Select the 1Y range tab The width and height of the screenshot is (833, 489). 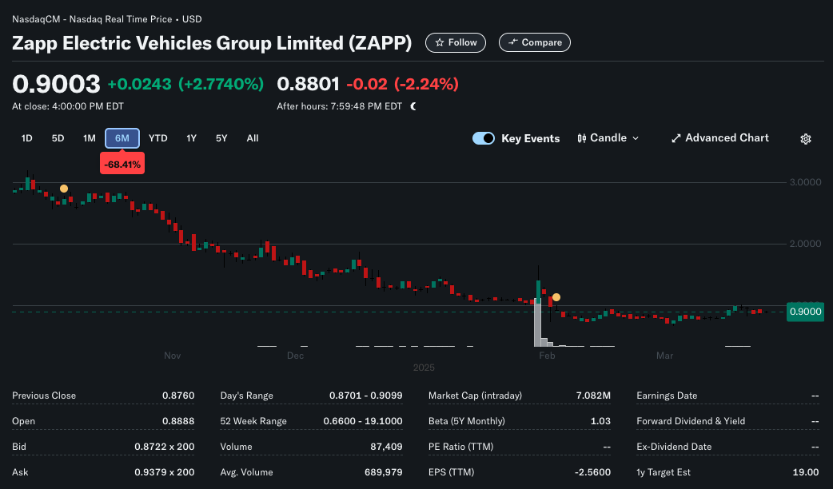point(191,138)
